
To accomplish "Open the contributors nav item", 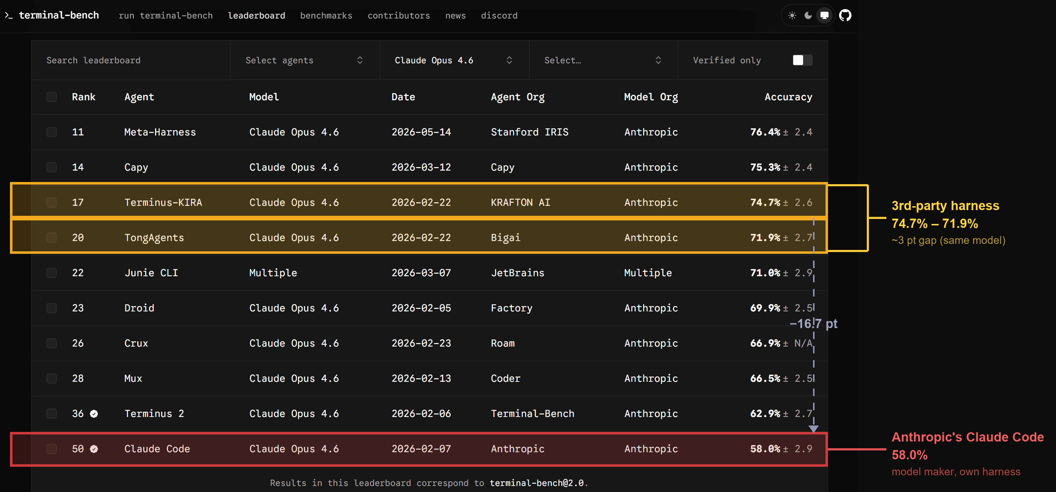I will point(398,16).
